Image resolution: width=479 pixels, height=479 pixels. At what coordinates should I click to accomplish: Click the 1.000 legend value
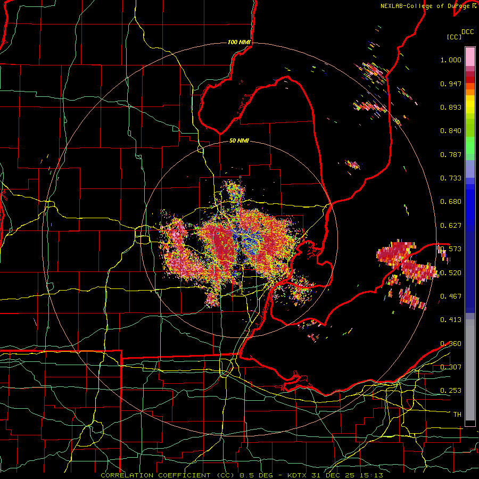[451, 60]
